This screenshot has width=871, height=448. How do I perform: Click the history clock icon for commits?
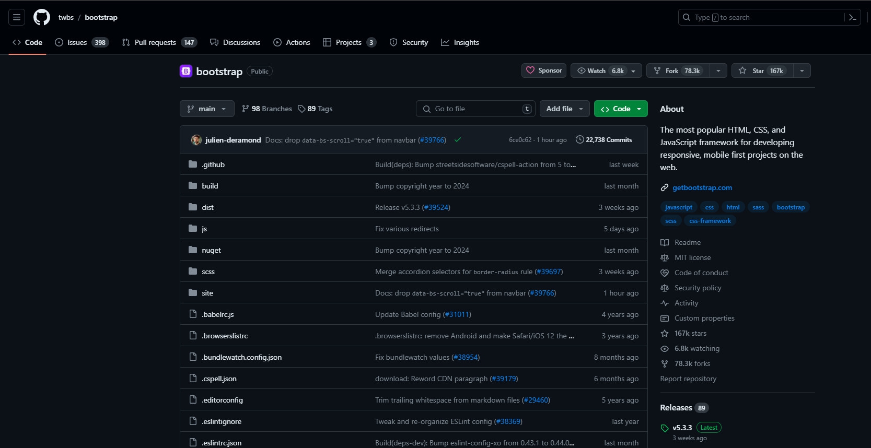point(579,139)
